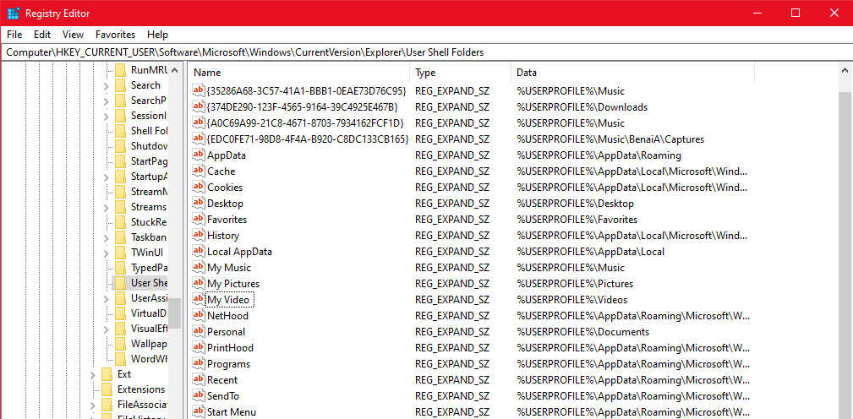Screen dimensions: 853x419
Task: Click the ab icon beside Favorites value
Action: (x=199, y=219)
